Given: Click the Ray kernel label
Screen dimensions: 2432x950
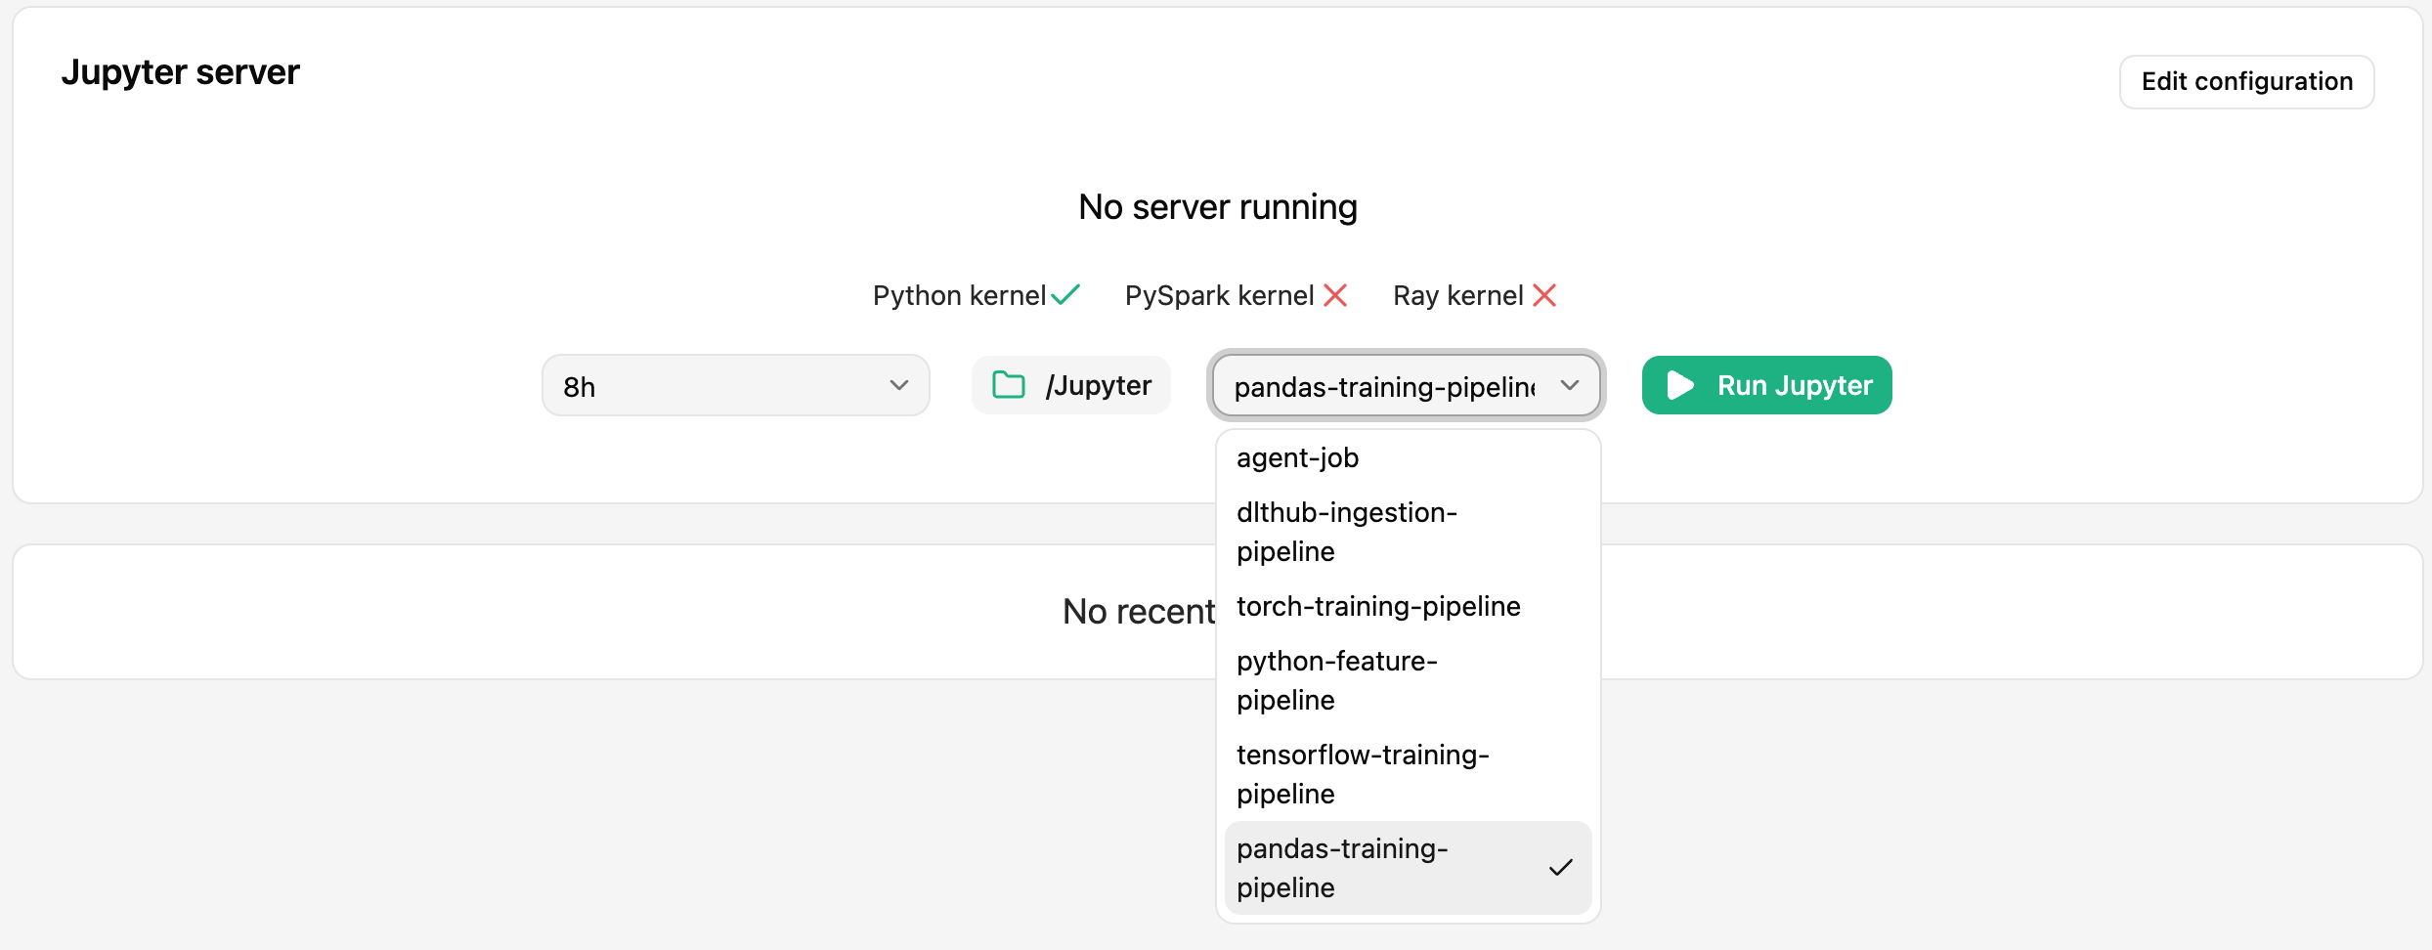Looking at the screenshot, I should pyautogui.click(x=1457, y=295).
